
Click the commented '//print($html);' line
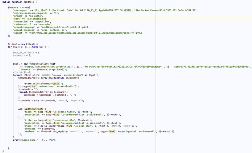click(23, 72)
